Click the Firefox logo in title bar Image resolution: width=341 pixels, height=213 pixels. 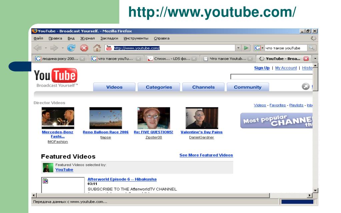pyautogui.click(x=34, y=31)
